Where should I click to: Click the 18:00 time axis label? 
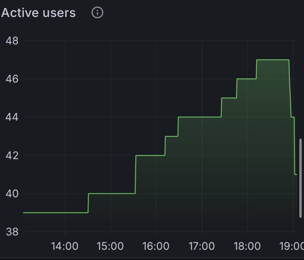[x=247, y=246]
